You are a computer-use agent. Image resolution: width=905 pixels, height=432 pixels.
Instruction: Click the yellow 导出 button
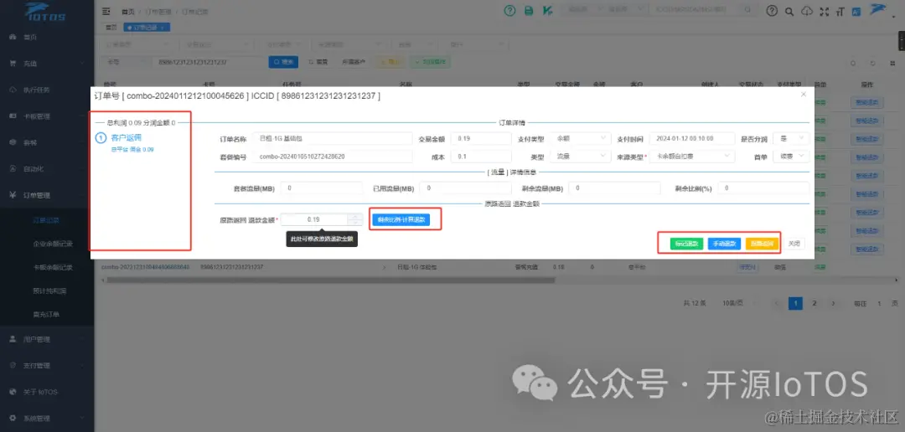pyautogui.click(x=390, y=62)
